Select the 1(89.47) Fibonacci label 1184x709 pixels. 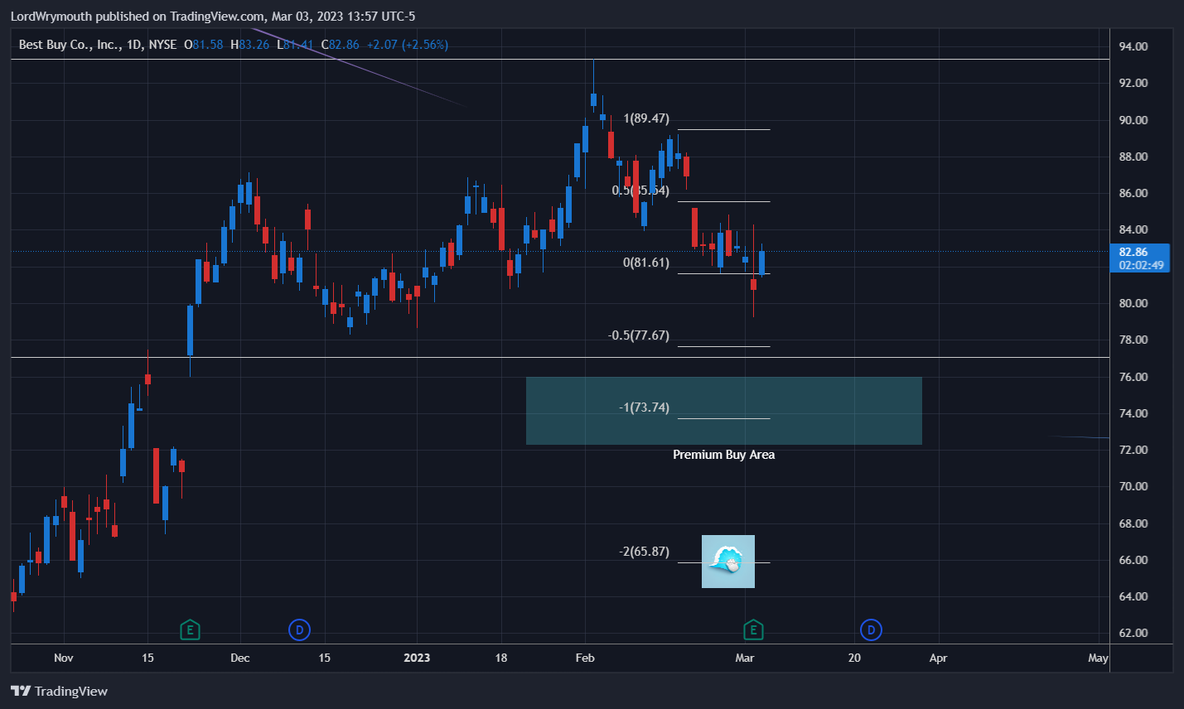(x=646, y=118)
